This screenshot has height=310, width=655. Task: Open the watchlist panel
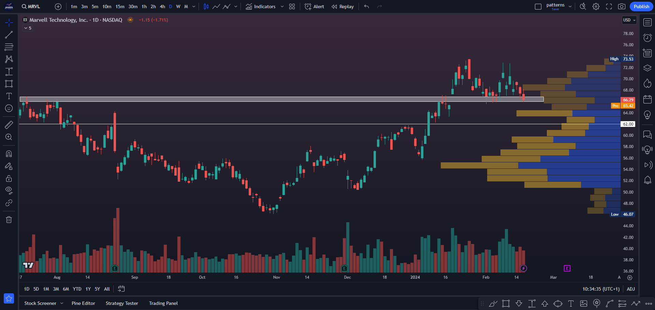pyautogui.click(x=647, y=22)
